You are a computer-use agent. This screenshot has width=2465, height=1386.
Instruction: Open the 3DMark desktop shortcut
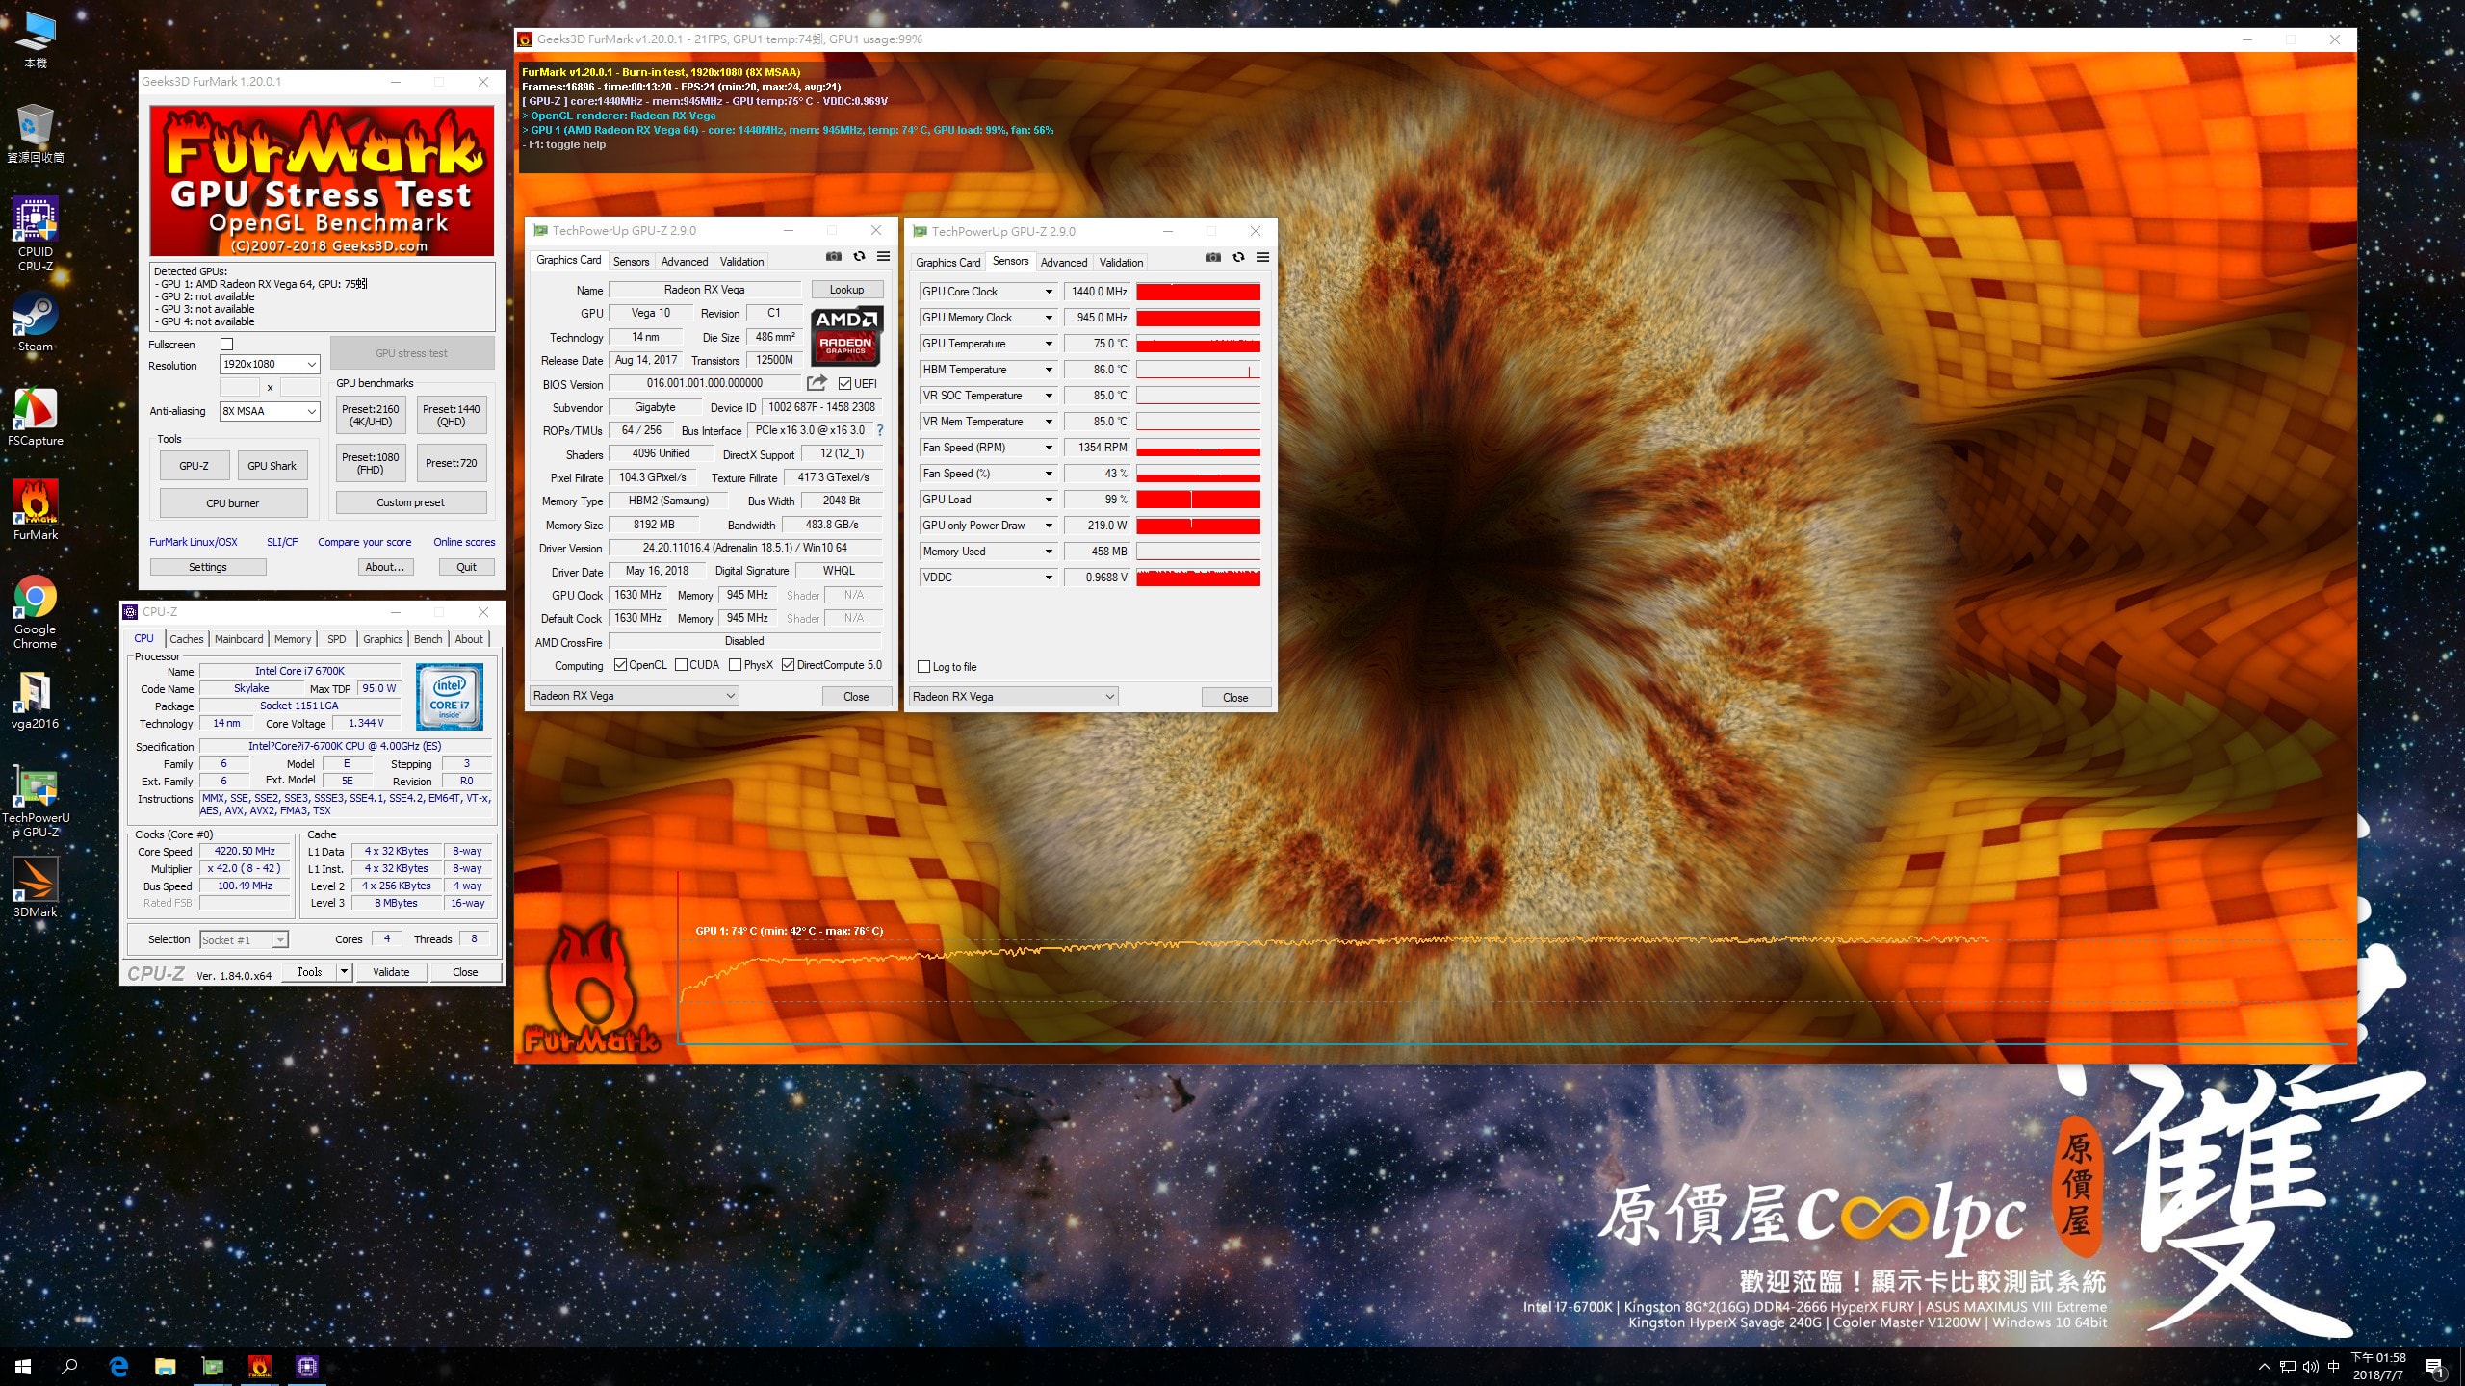click(36, 886)
